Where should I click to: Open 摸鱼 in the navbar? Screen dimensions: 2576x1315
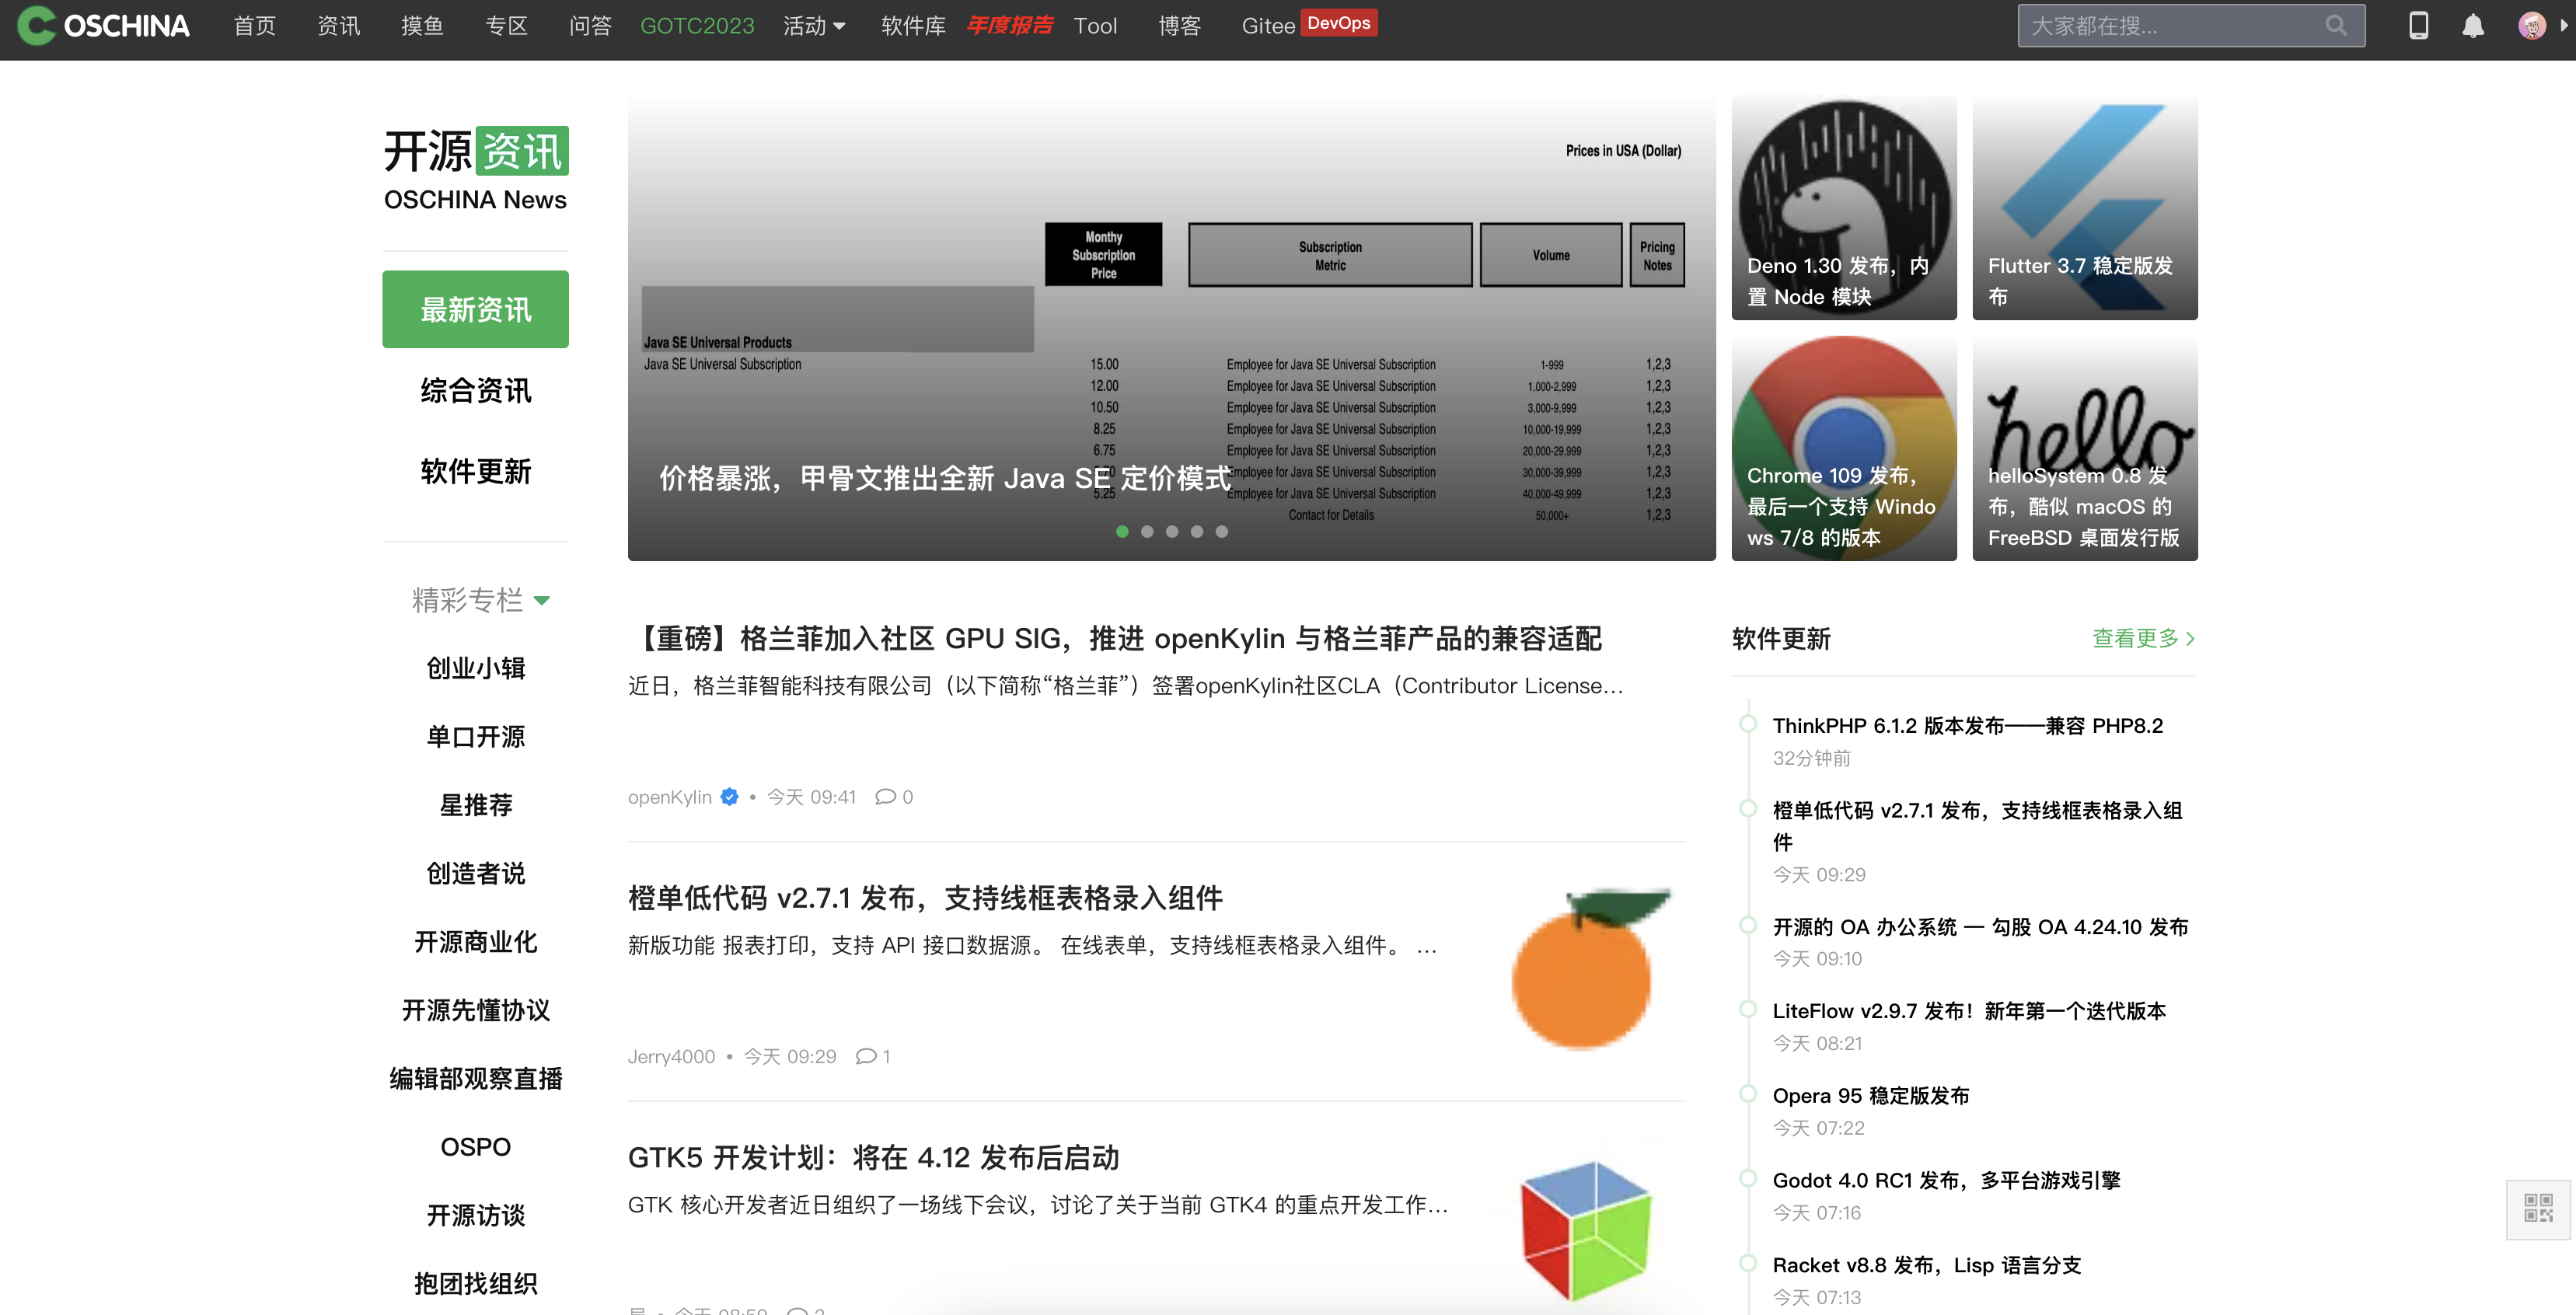click(422, 26)
